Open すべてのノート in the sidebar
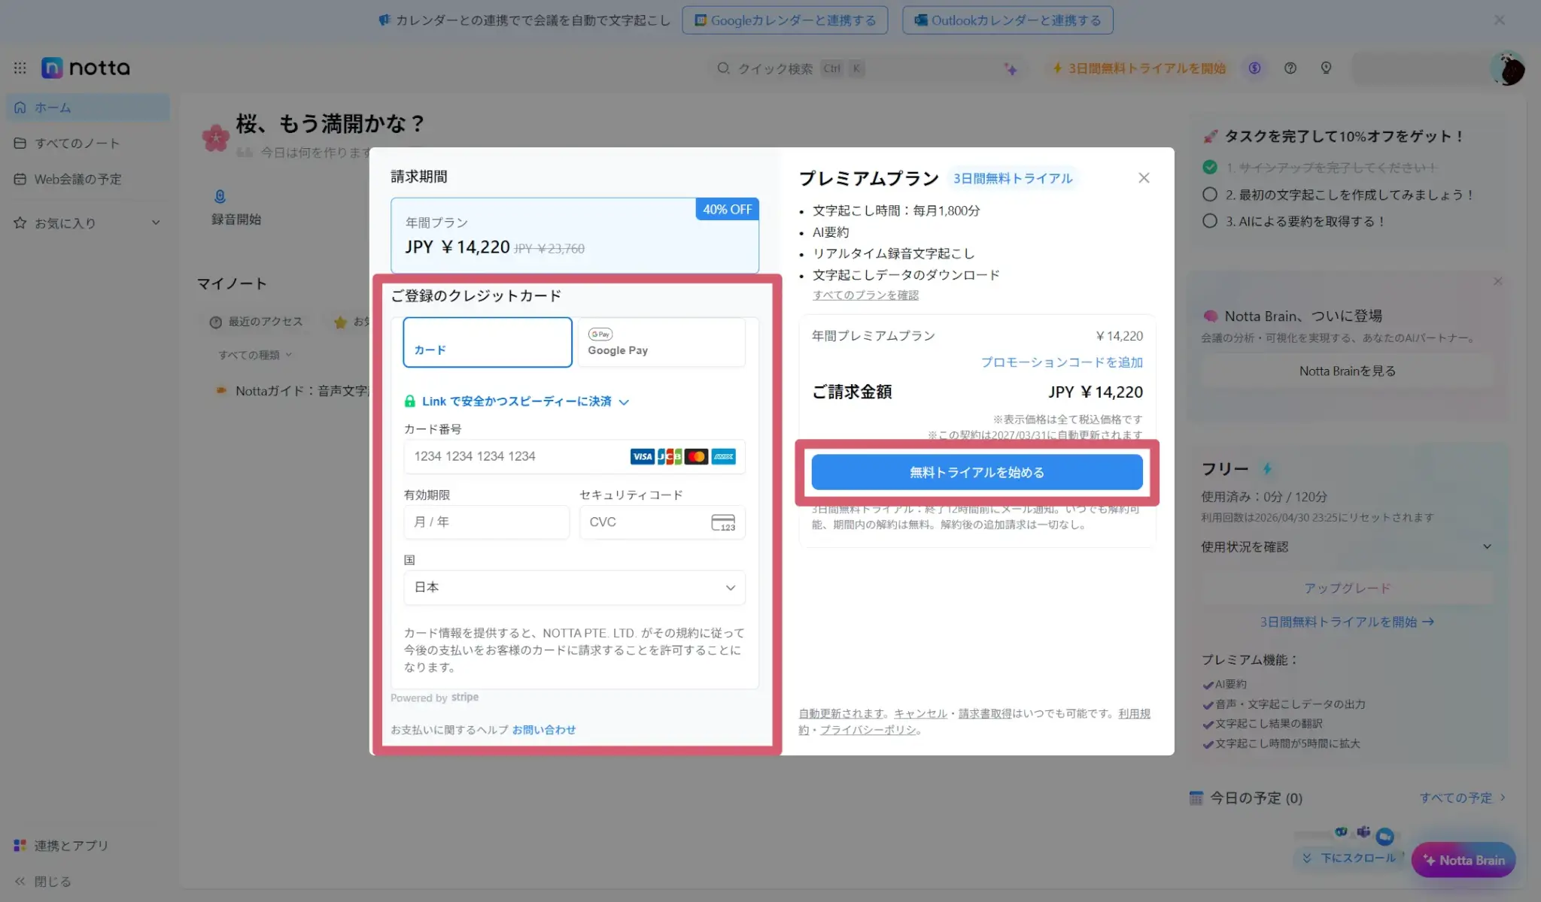The width and height of the screenshot is (1541, 902). pyautogui.click(x=77, y=144)
